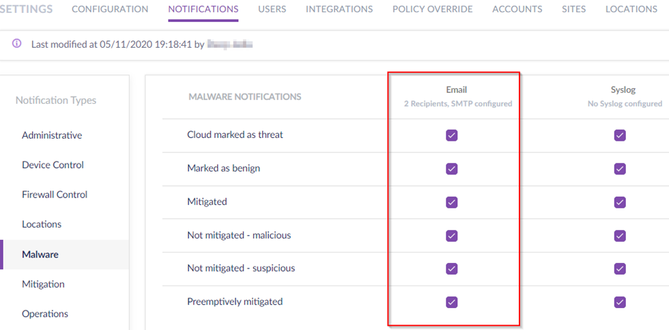Viewport: 669px width, 330px height.
Task: Toggle Email for Not mitigated - suspicious
Action: pos(451,269)
